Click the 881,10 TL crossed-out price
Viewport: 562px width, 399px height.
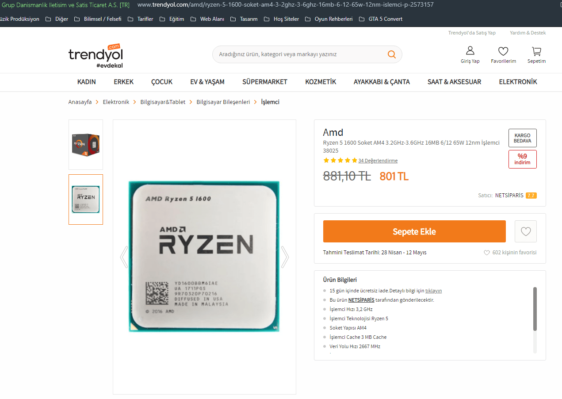click(x=347, y=176)
